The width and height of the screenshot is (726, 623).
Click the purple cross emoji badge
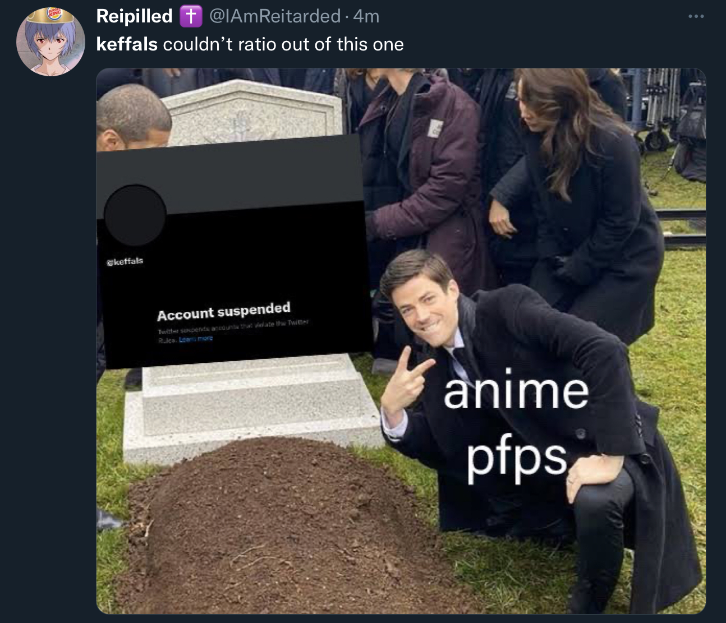pyautogui.click(x=191, y=16)
